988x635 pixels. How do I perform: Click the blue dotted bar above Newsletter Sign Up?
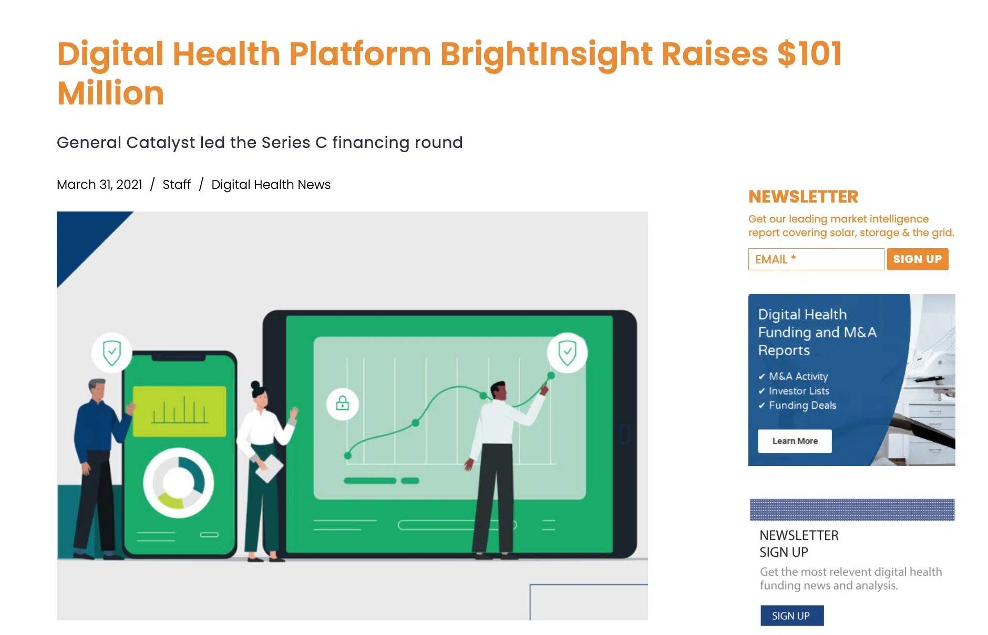point(852,510)
